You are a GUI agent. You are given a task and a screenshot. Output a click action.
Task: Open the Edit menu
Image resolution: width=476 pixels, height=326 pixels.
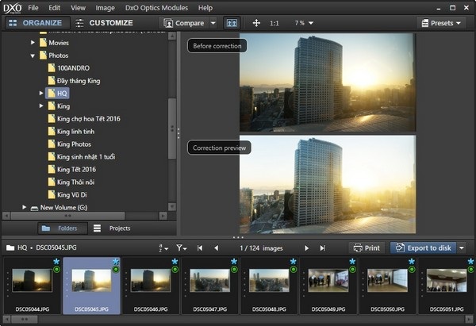click(x=54, y=8)
